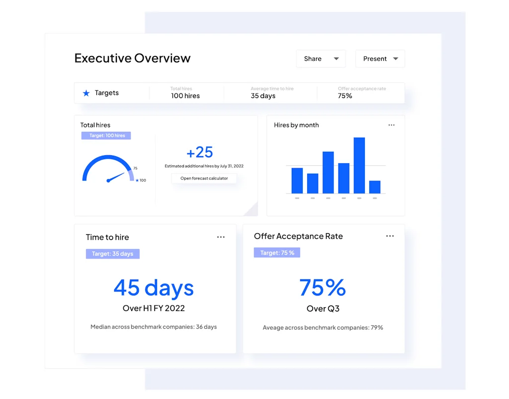
Task: Click the 45 days metric value
Action: tap(154, 288)
